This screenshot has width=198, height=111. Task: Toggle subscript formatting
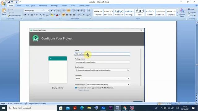pyautogui.click(x=41, y=15)
